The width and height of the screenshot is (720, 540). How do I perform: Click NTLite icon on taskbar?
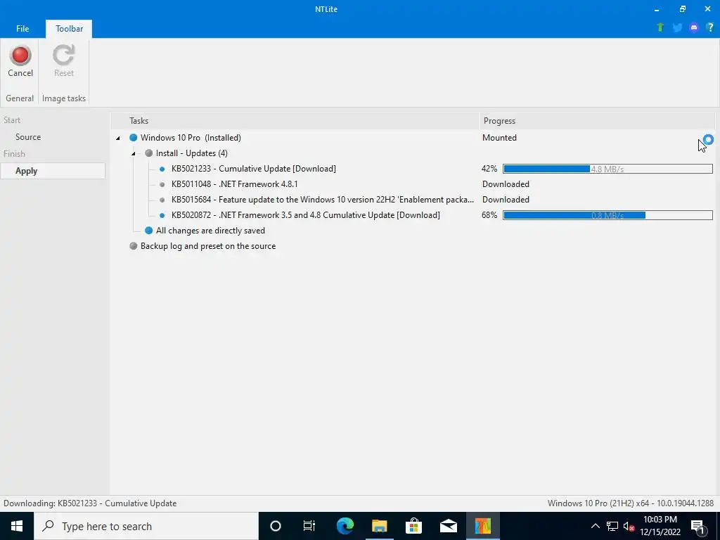(x=482, y=526)
